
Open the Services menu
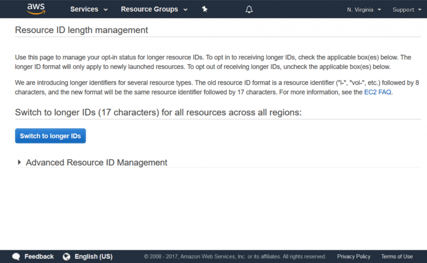tap(89, 9)
